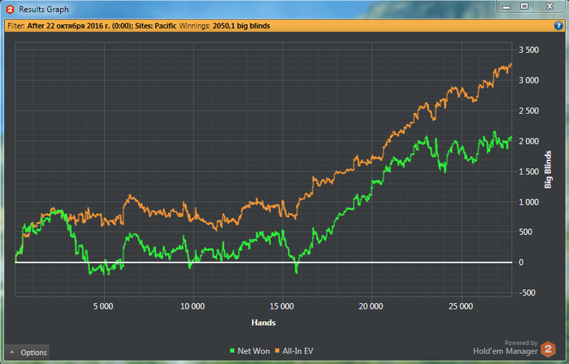
Task: Click the Net Won legend entry
Action: pyautogui.click(x=250, y=351)
